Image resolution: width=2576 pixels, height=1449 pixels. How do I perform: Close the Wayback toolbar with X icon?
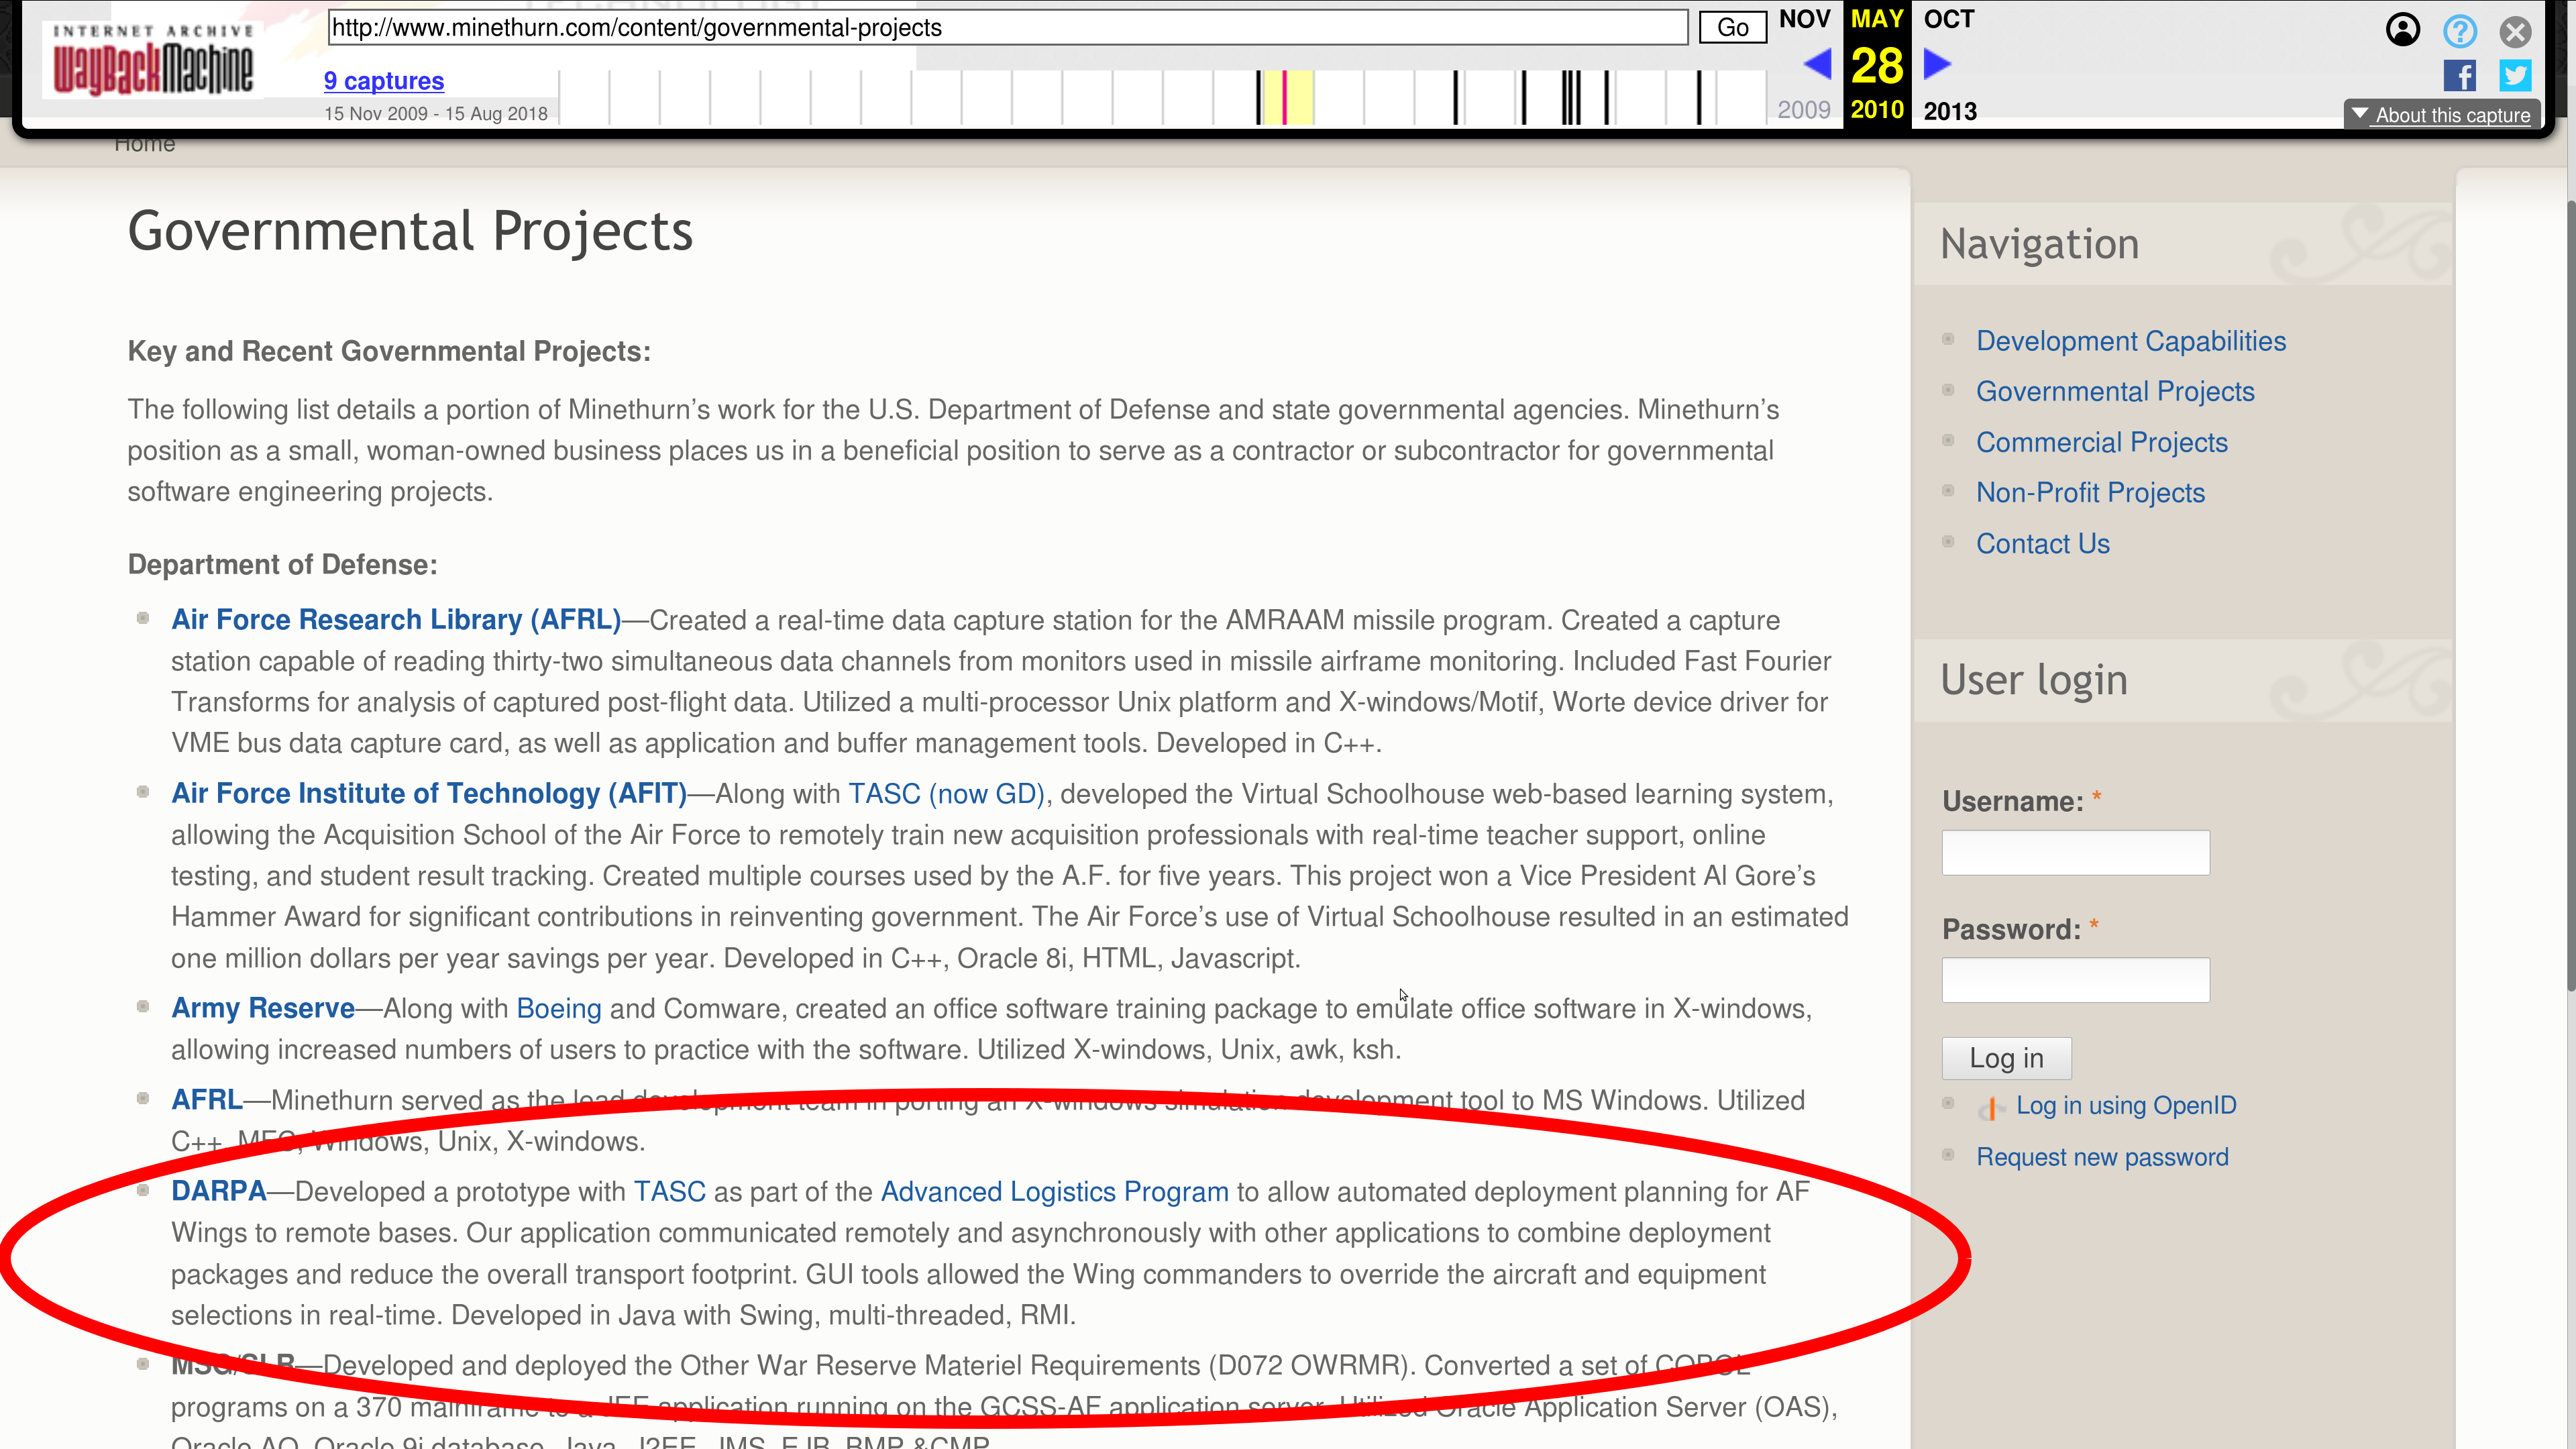[x=2515, y=31]
